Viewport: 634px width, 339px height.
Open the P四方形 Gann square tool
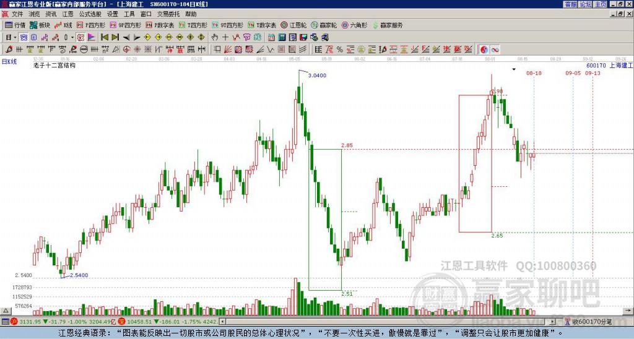[x=91, y=25]
